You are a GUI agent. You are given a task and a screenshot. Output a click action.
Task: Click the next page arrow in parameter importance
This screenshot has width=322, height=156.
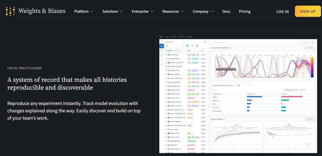[312, 90]
